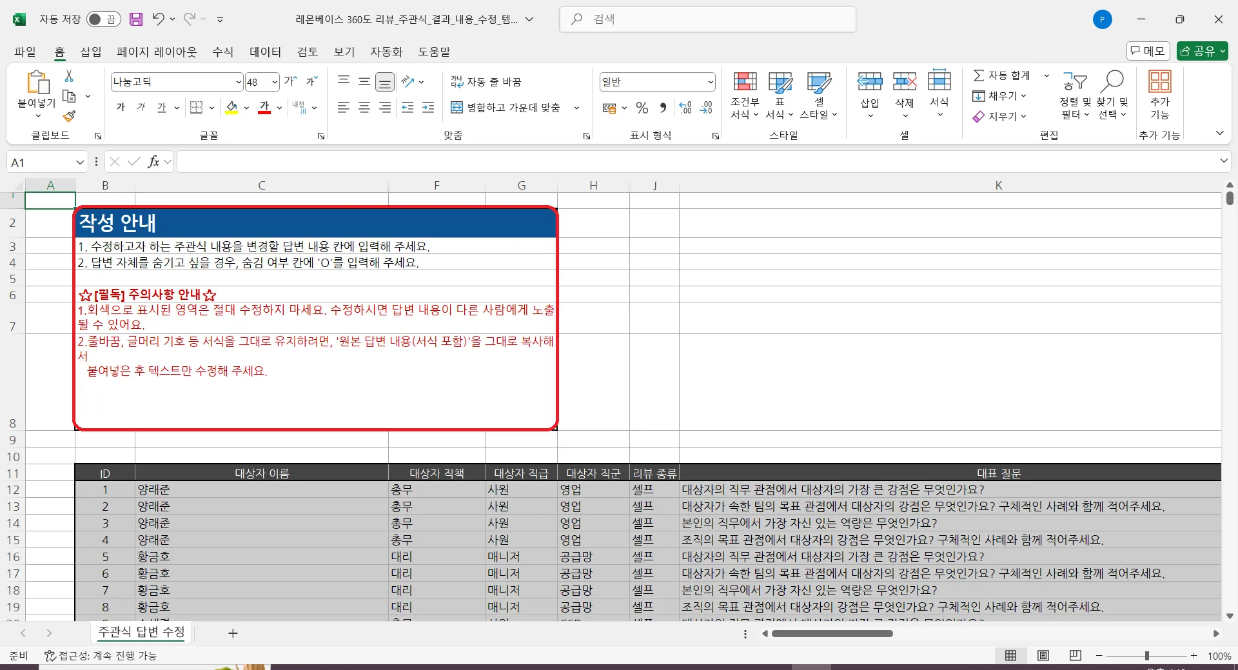Screen dimensions: 1238x670
Task: Expand merge and center options arrow
Action: [x=576, y=108]
